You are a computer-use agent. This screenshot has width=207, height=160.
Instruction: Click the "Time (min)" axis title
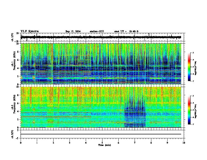tap(105, 145)
